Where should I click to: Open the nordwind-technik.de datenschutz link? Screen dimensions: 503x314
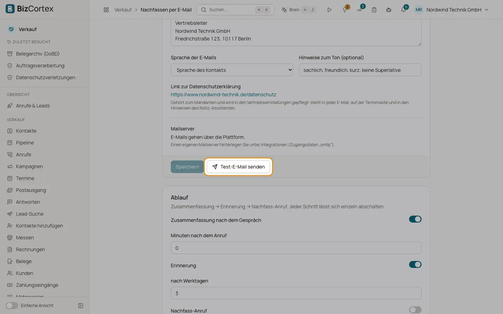pos(224,95)
